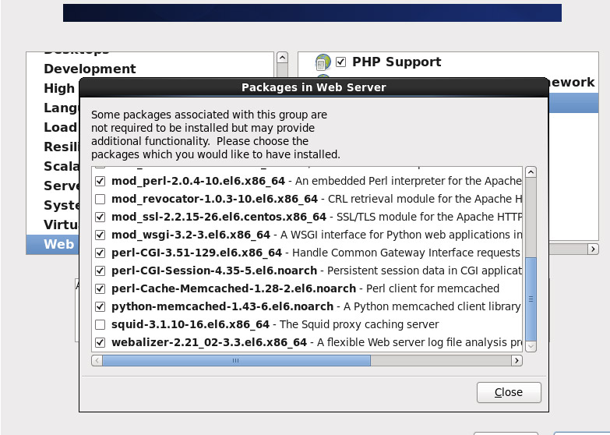Click the vertical scrollbar thumb in the package list
610x435 pixels.
point(531,299)
